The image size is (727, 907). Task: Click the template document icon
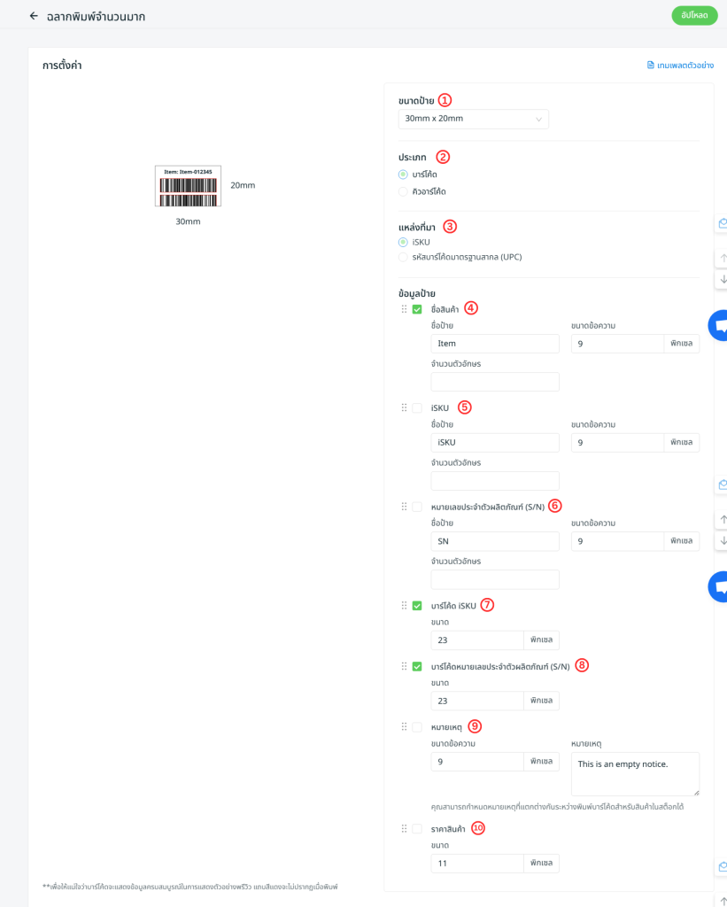651,66
